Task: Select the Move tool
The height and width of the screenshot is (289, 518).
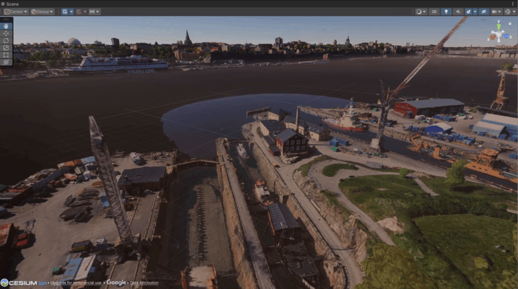Action: pos(6,33)
